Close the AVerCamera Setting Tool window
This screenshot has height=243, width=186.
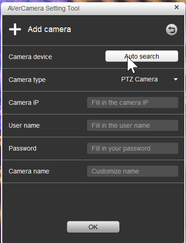click(176, 7)
